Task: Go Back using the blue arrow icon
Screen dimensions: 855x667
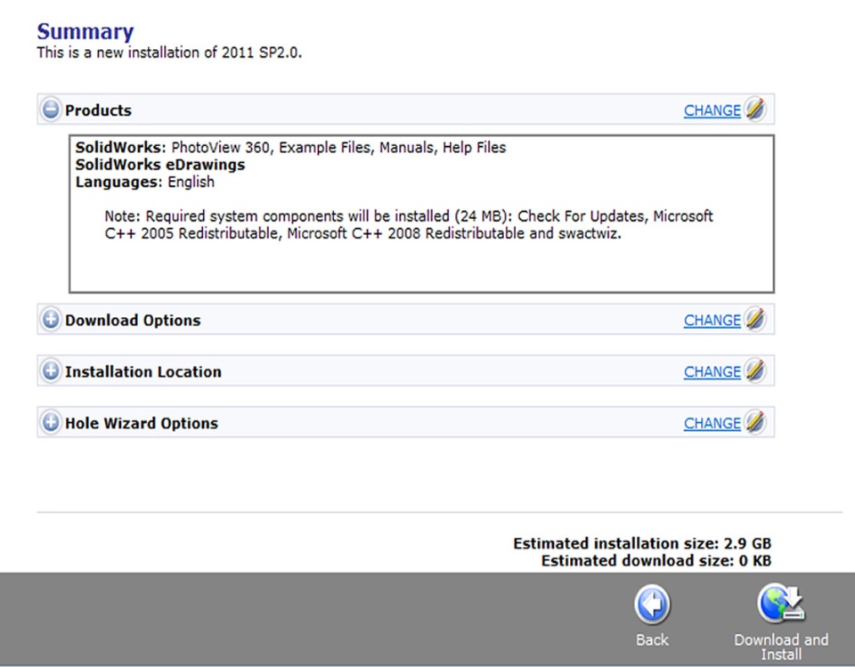Action: pyautogui.click(x=652, y=605)
